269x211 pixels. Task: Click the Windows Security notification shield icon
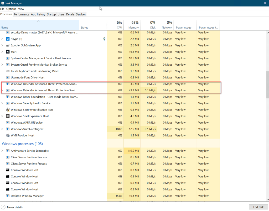click(x=8, y=110)
